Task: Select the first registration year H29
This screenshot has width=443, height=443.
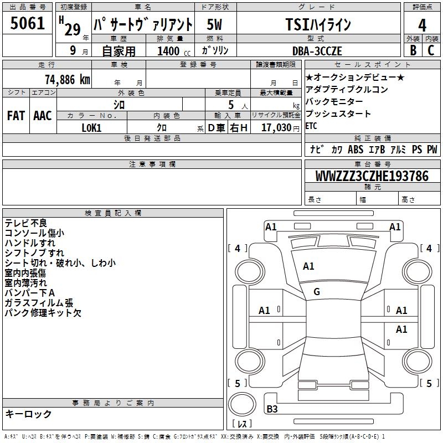Action: point(70,26)
